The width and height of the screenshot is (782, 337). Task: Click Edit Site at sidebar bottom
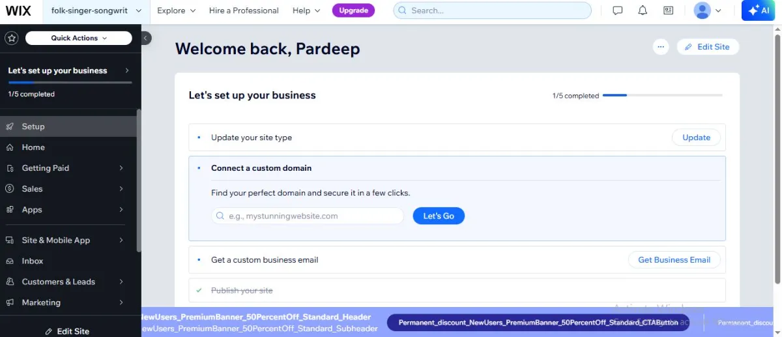click(66, 331)
